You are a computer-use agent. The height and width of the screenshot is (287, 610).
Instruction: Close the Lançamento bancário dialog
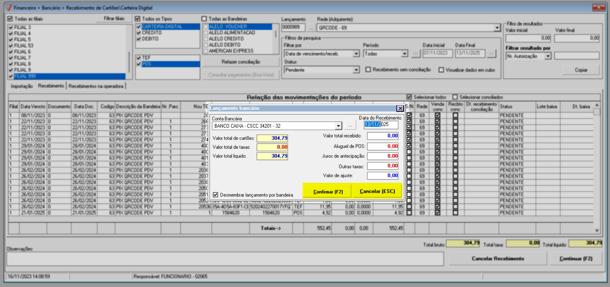pos(400,108)
